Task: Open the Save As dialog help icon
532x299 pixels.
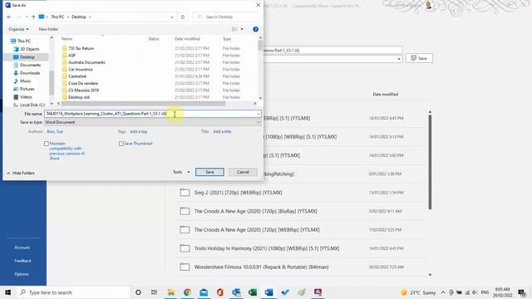Action: click(255, 29)
